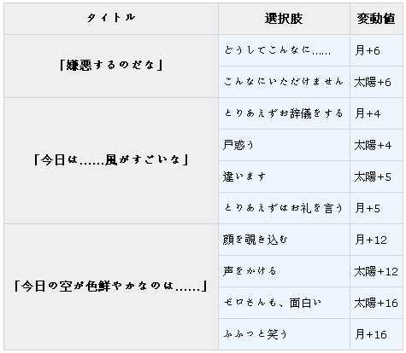
Task: Click the 顔を覗き込む choice cell
Action: click(284, 240)
